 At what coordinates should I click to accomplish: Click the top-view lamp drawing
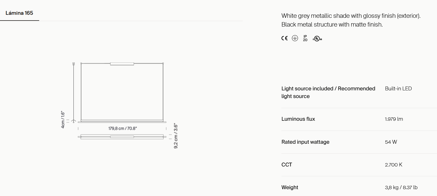tap(122, 137)
